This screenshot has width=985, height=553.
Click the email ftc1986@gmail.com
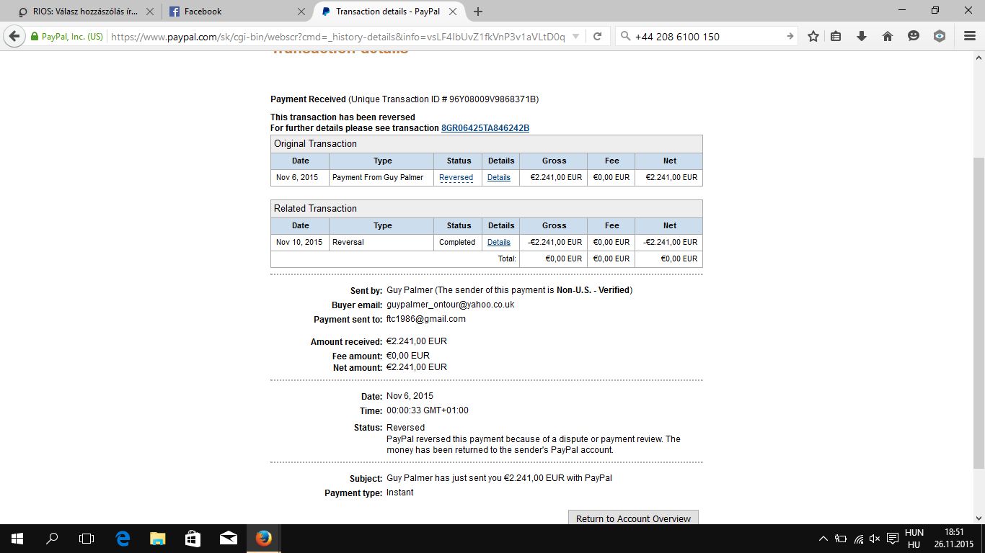pyautogui.click(x=426, y=319)
